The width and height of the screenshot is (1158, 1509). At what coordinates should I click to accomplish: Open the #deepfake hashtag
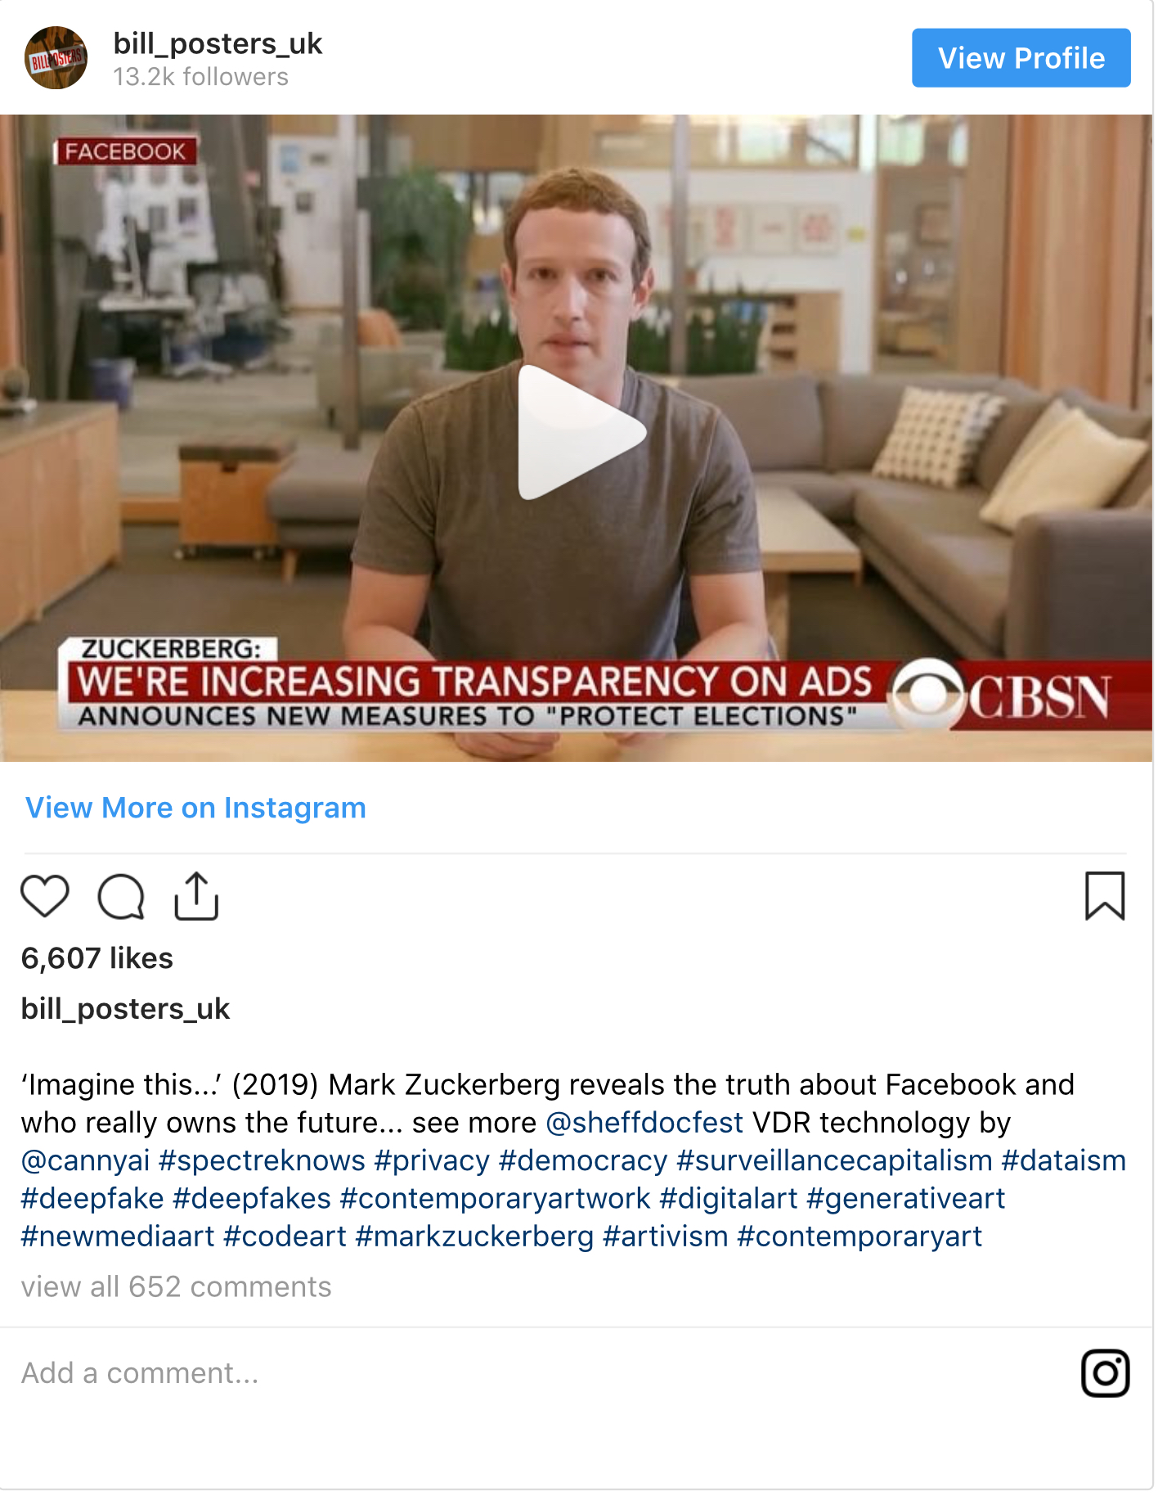pos(92,1198)
